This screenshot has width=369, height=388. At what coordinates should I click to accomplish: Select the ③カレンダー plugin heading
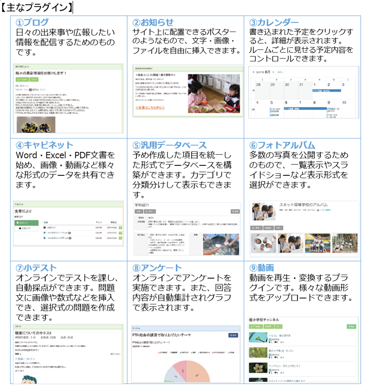coord(274,22)
